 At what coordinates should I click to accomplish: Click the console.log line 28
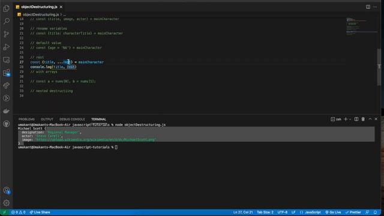(x=53, y=67)
